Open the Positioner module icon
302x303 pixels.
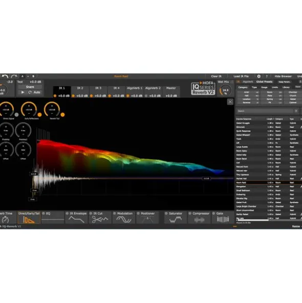(x=147, y=219)
